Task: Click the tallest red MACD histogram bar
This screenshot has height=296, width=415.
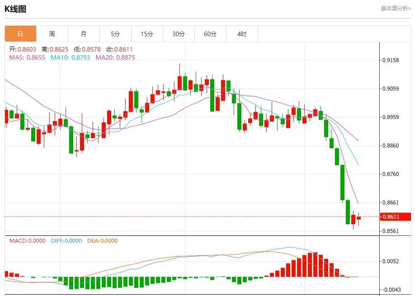Action: (x=315, y=264)
